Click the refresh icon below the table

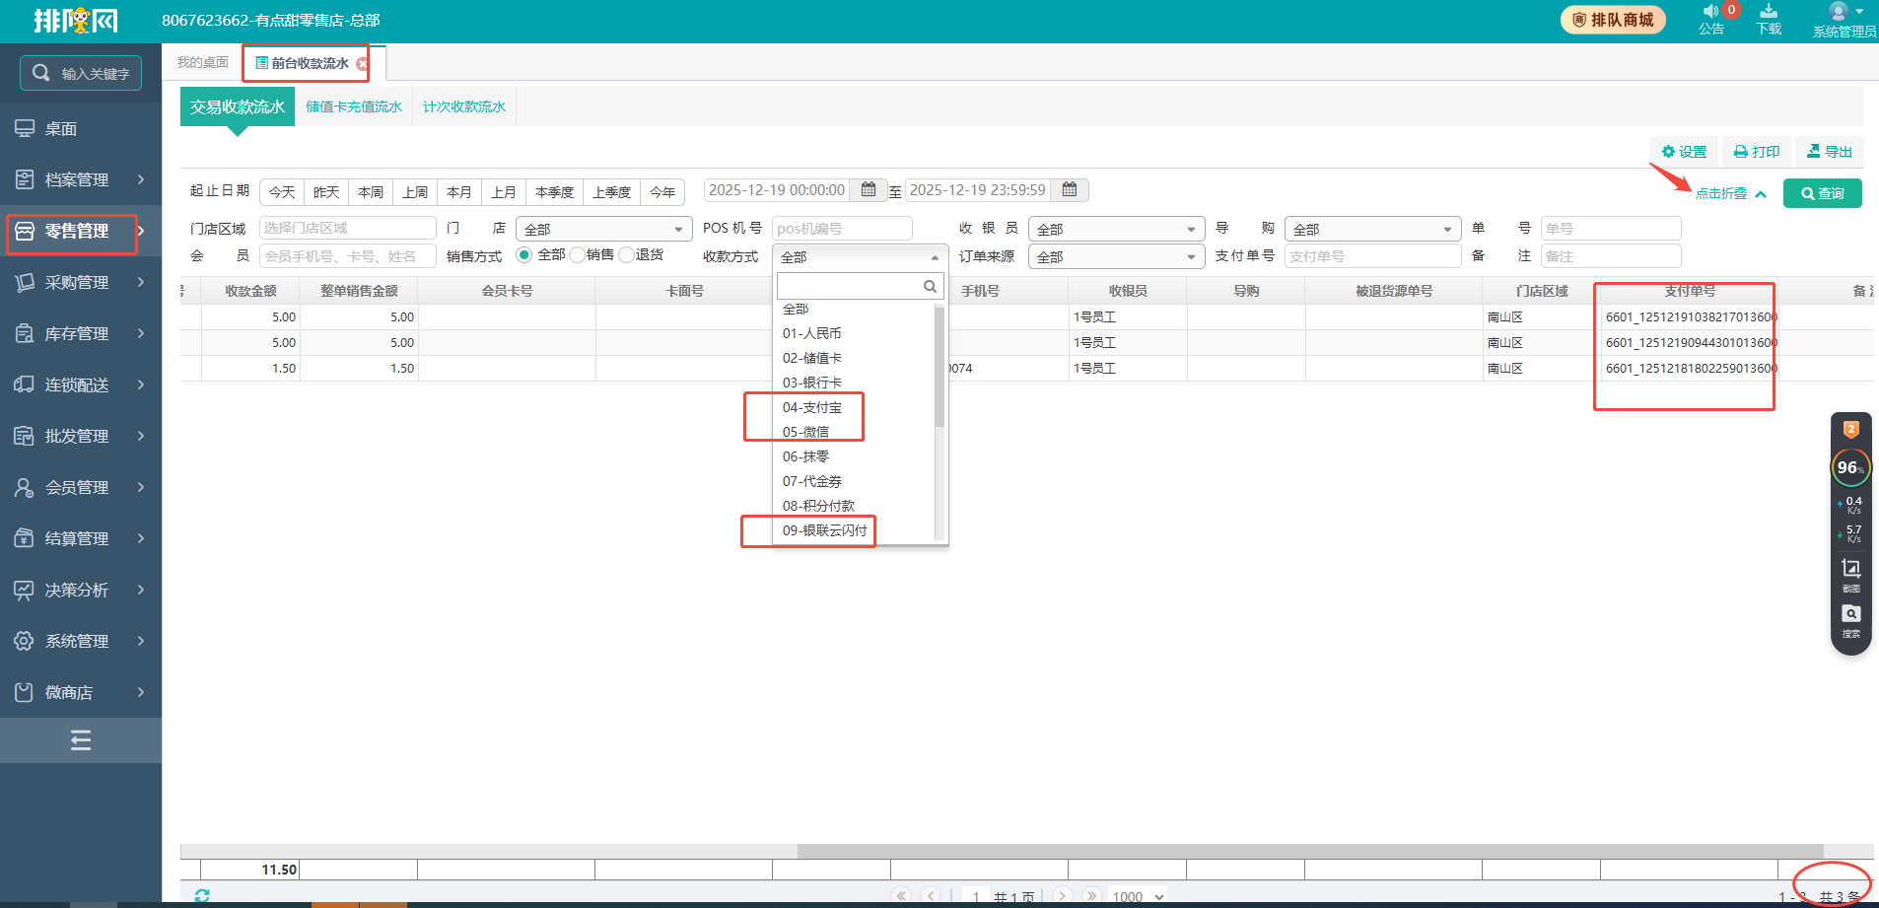(202, 895)
